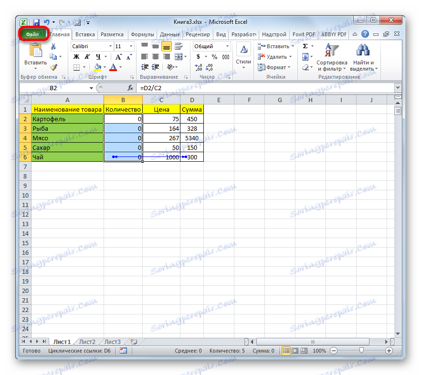Increase font size with the large A icon
Viewport: 421px width, 375px height.
(x=118, y=57)
